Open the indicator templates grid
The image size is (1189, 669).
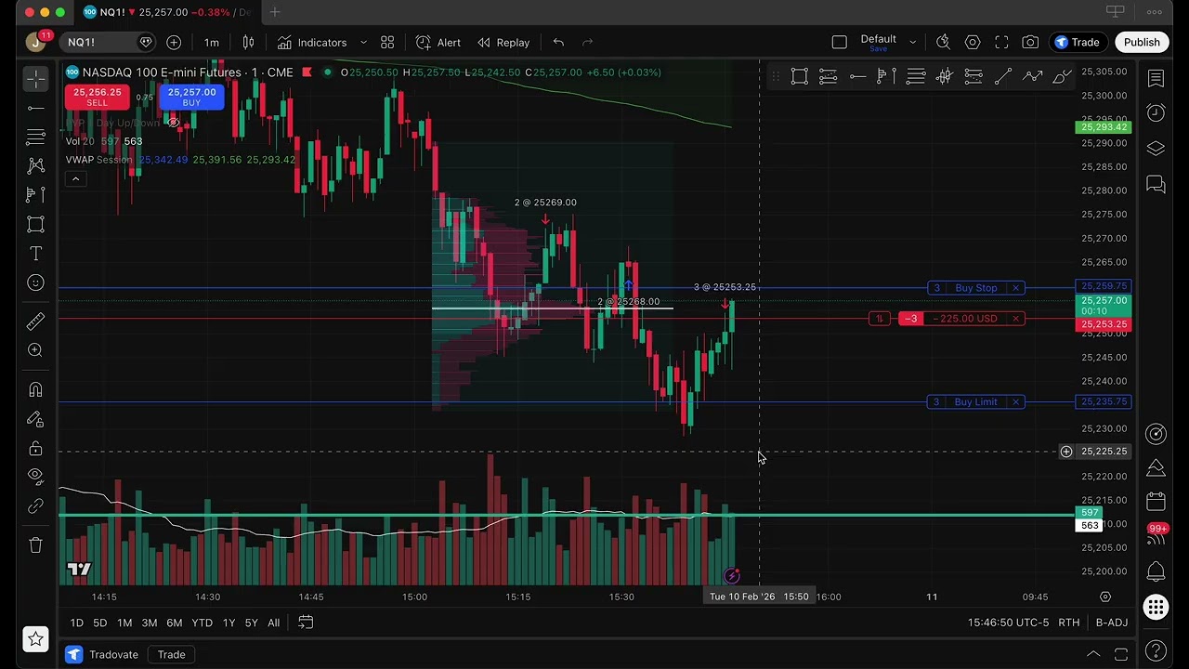click(387, 42)
